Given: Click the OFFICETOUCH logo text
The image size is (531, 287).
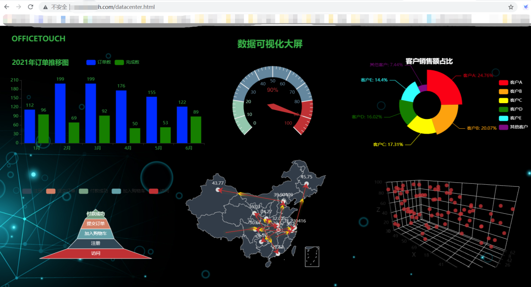Looking at the screenshot, I should (39, 39).
